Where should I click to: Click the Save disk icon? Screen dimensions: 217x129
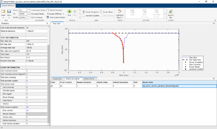(9, 12)
